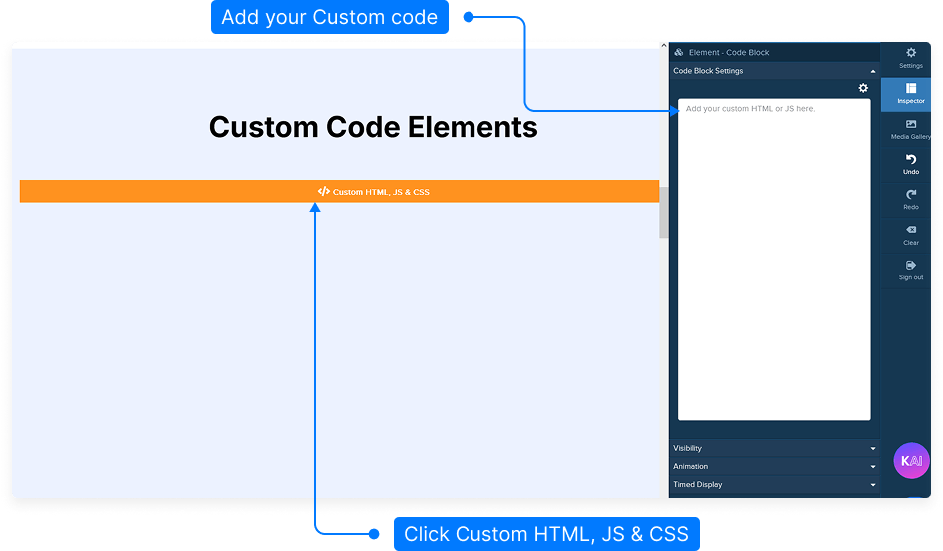Image resolution: width=943 pixels, height=551 pixels.
Task: Click the Redo arrow icon
Action: click(x=910, y=194)
